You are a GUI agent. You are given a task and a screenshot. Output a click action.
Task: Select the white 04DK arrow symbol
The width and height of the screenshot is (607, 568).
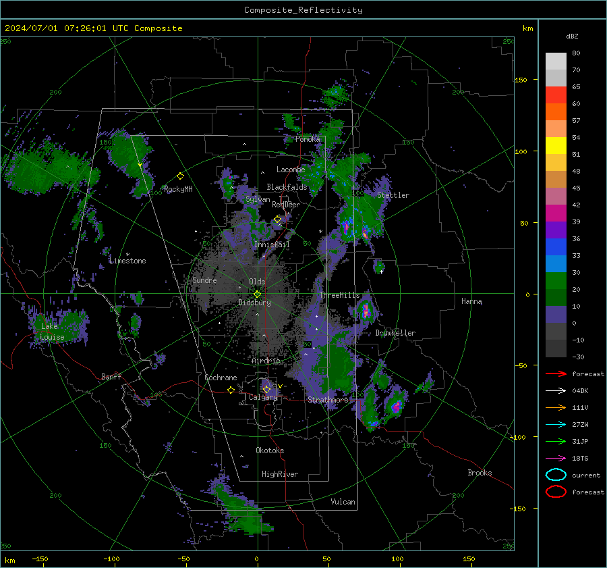pos(556,390)
